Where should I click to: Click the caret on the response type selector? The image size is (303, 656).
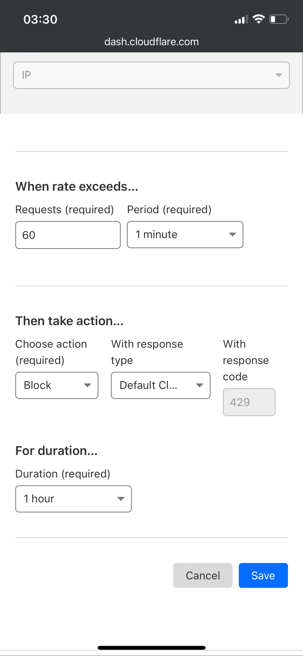pos(199,385)
